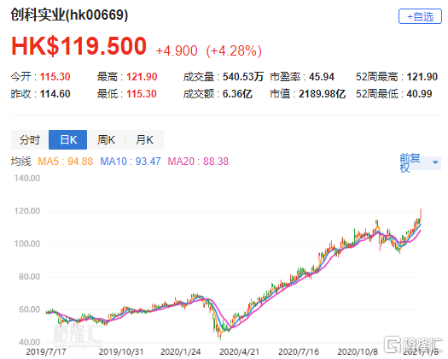Click the 前复权 adjustment label
This screenshot has height=359, width=448.
(x=410, y=162)
